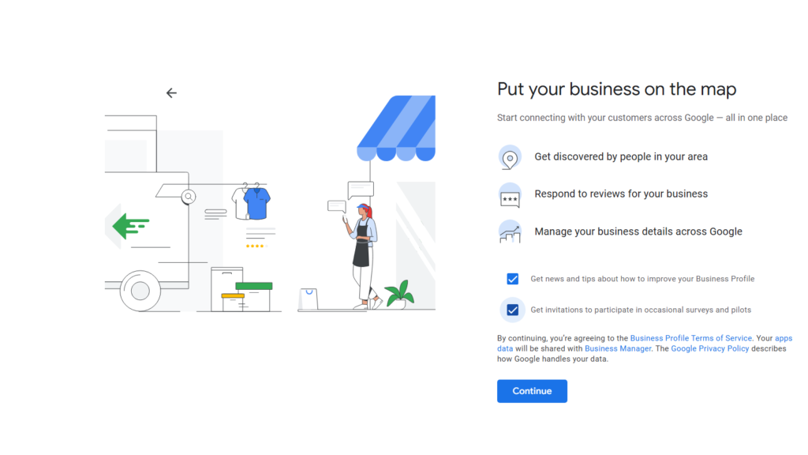
Task: Open the Business Manager link
Action: [617, 348]
